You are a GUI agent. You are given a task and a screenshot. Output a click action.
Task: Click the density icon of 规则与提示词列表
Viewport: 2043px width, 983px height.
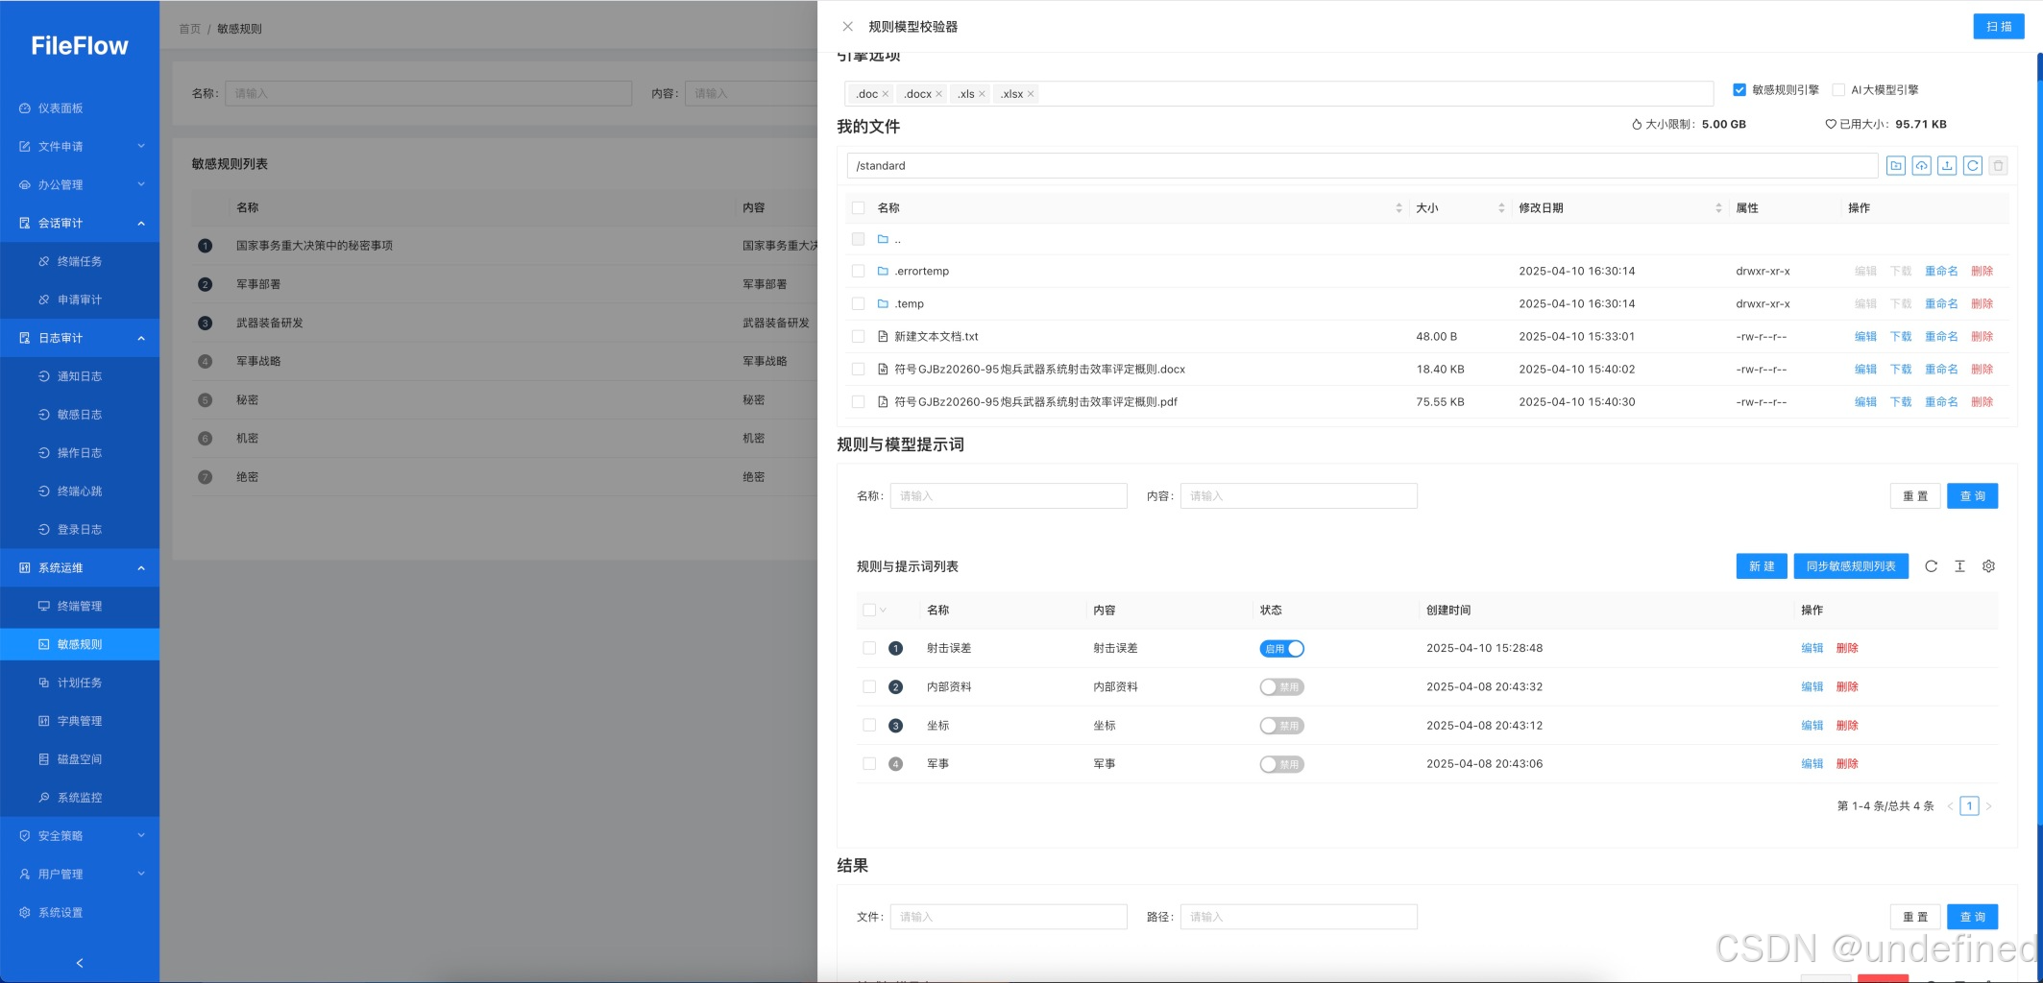[1959, 566]
